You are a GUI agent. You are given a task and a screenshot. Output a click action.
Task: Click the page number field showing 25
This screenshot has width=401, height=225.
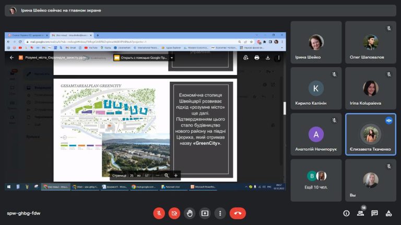pyautogui.click(x=132, y=176)
